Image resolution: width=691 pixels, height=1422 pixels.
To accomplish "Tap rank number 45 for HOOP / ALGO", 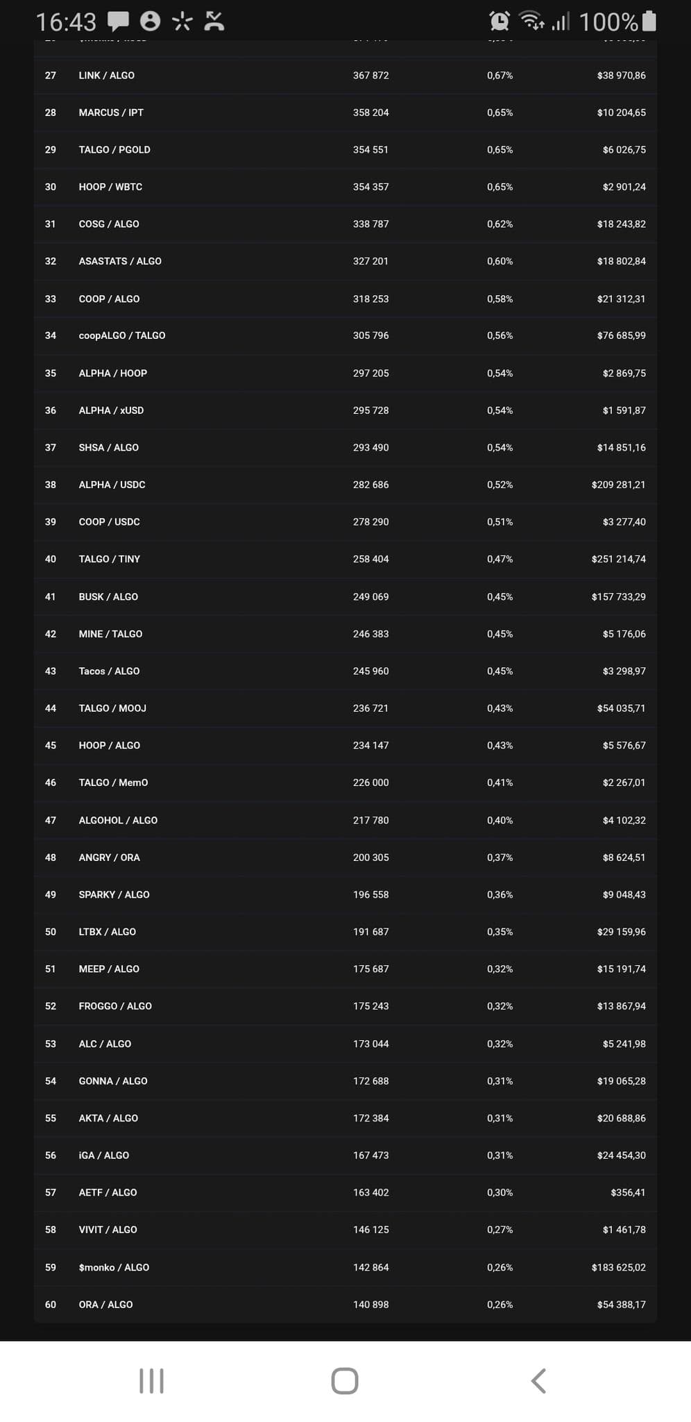I will [51, 745].
